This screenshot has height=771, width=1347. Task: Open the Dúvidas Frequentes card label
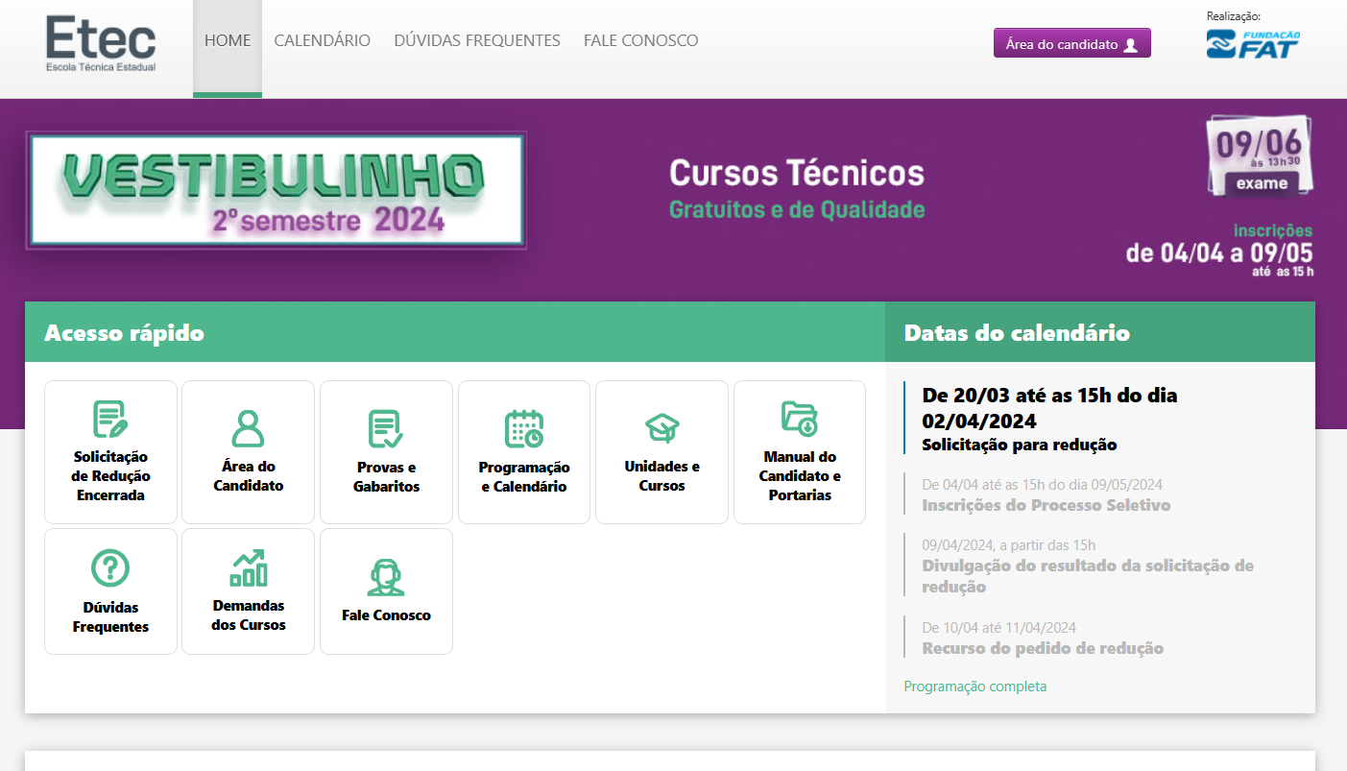coord(110,617)
